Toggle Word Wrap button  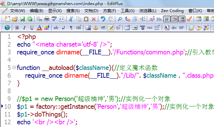167,19
